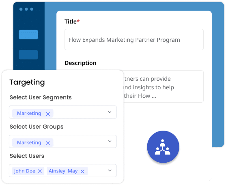Click the Targeting heading
The width and height of the screenshot is (226, 185).
27,82
